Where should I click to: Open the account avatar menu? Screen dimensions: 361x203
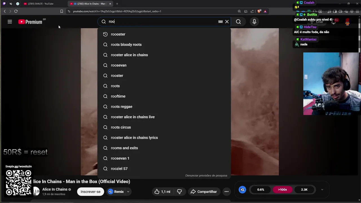pyautogui.click(x=347, y=22)
